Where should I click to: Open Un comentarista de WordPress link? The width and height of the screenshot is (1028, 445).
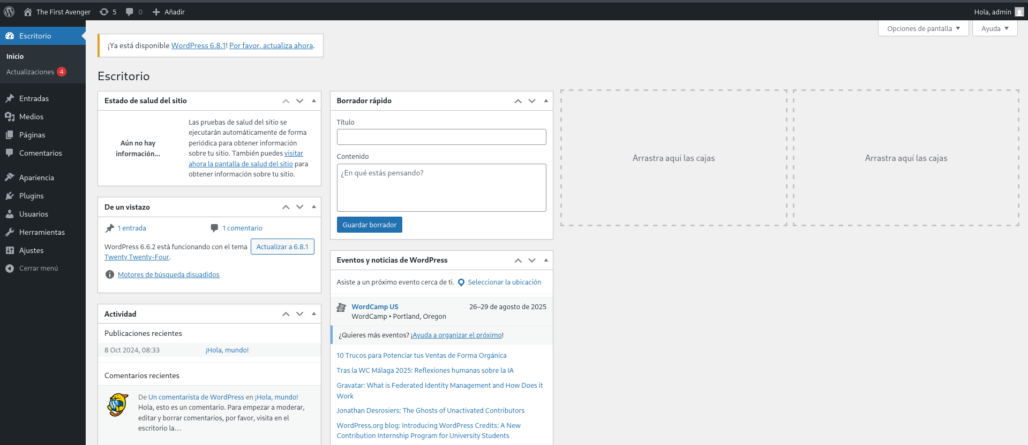[x=196, y=397]
